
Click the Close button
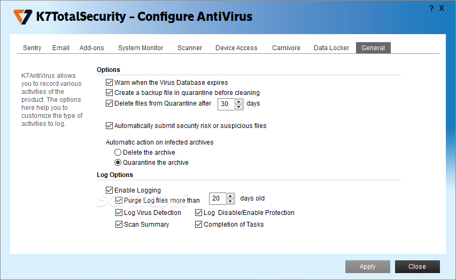coord(417,266)
